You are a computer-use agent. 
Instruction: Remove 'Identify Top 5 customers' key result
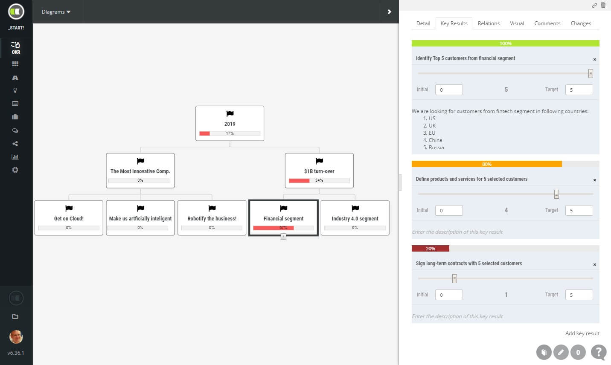coord(595,60)
